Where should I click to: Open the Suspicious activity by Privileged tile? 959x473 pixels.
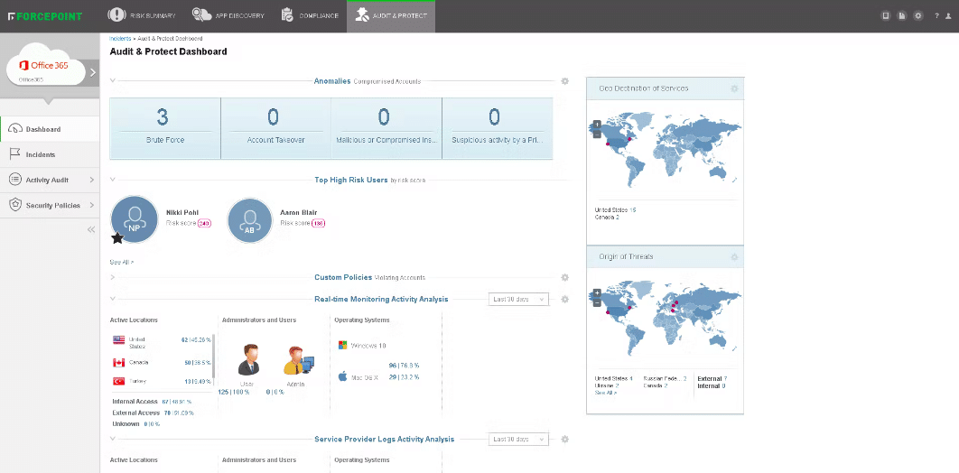tap(498, 128)
